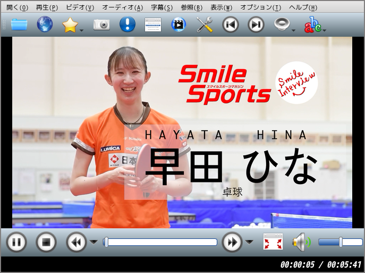Viewport: 365px width, 273px height.
Task: Expand the favorites star dropdown arrow
Action: pos(81,30)
